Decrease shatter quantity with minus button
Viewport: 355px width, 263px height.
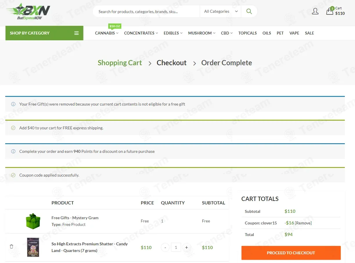tap(165, 248)
